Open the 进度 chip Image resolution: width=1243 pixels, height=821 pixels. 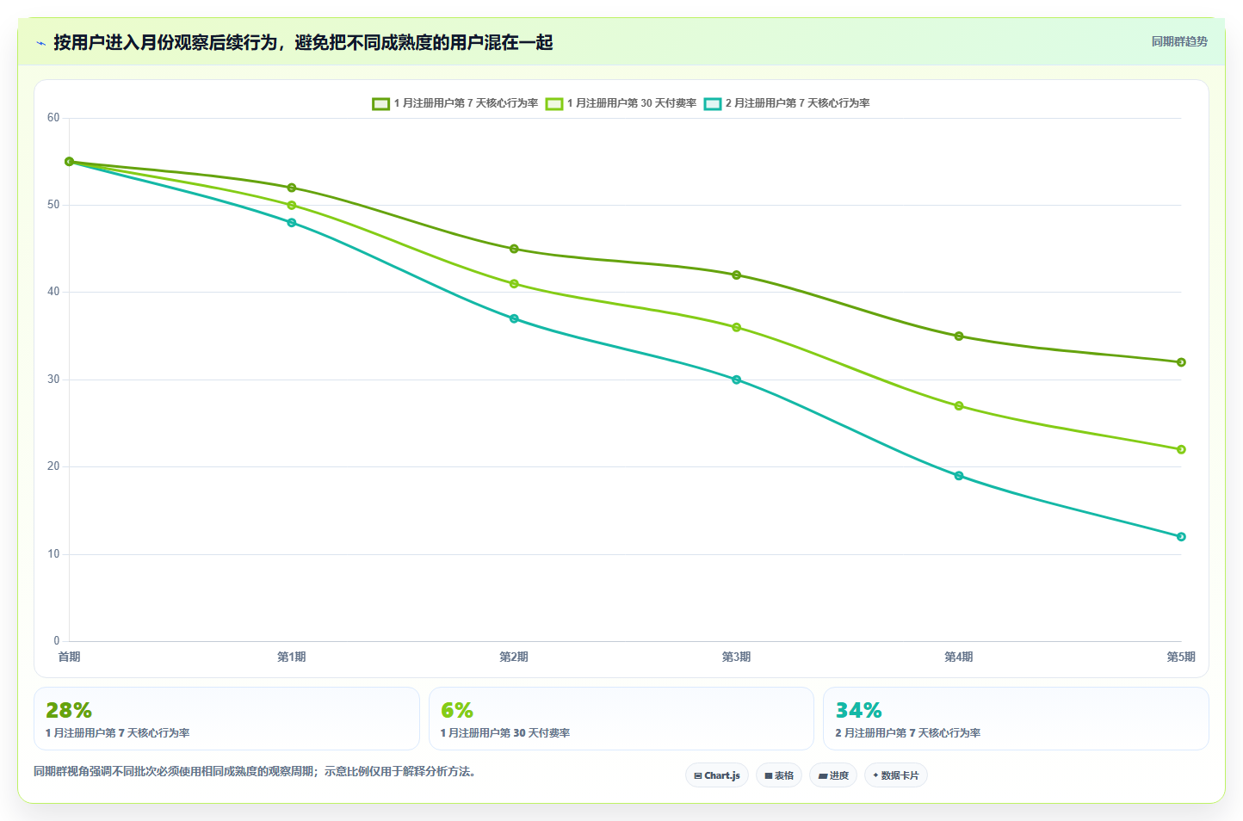click(x=833, y=775)
